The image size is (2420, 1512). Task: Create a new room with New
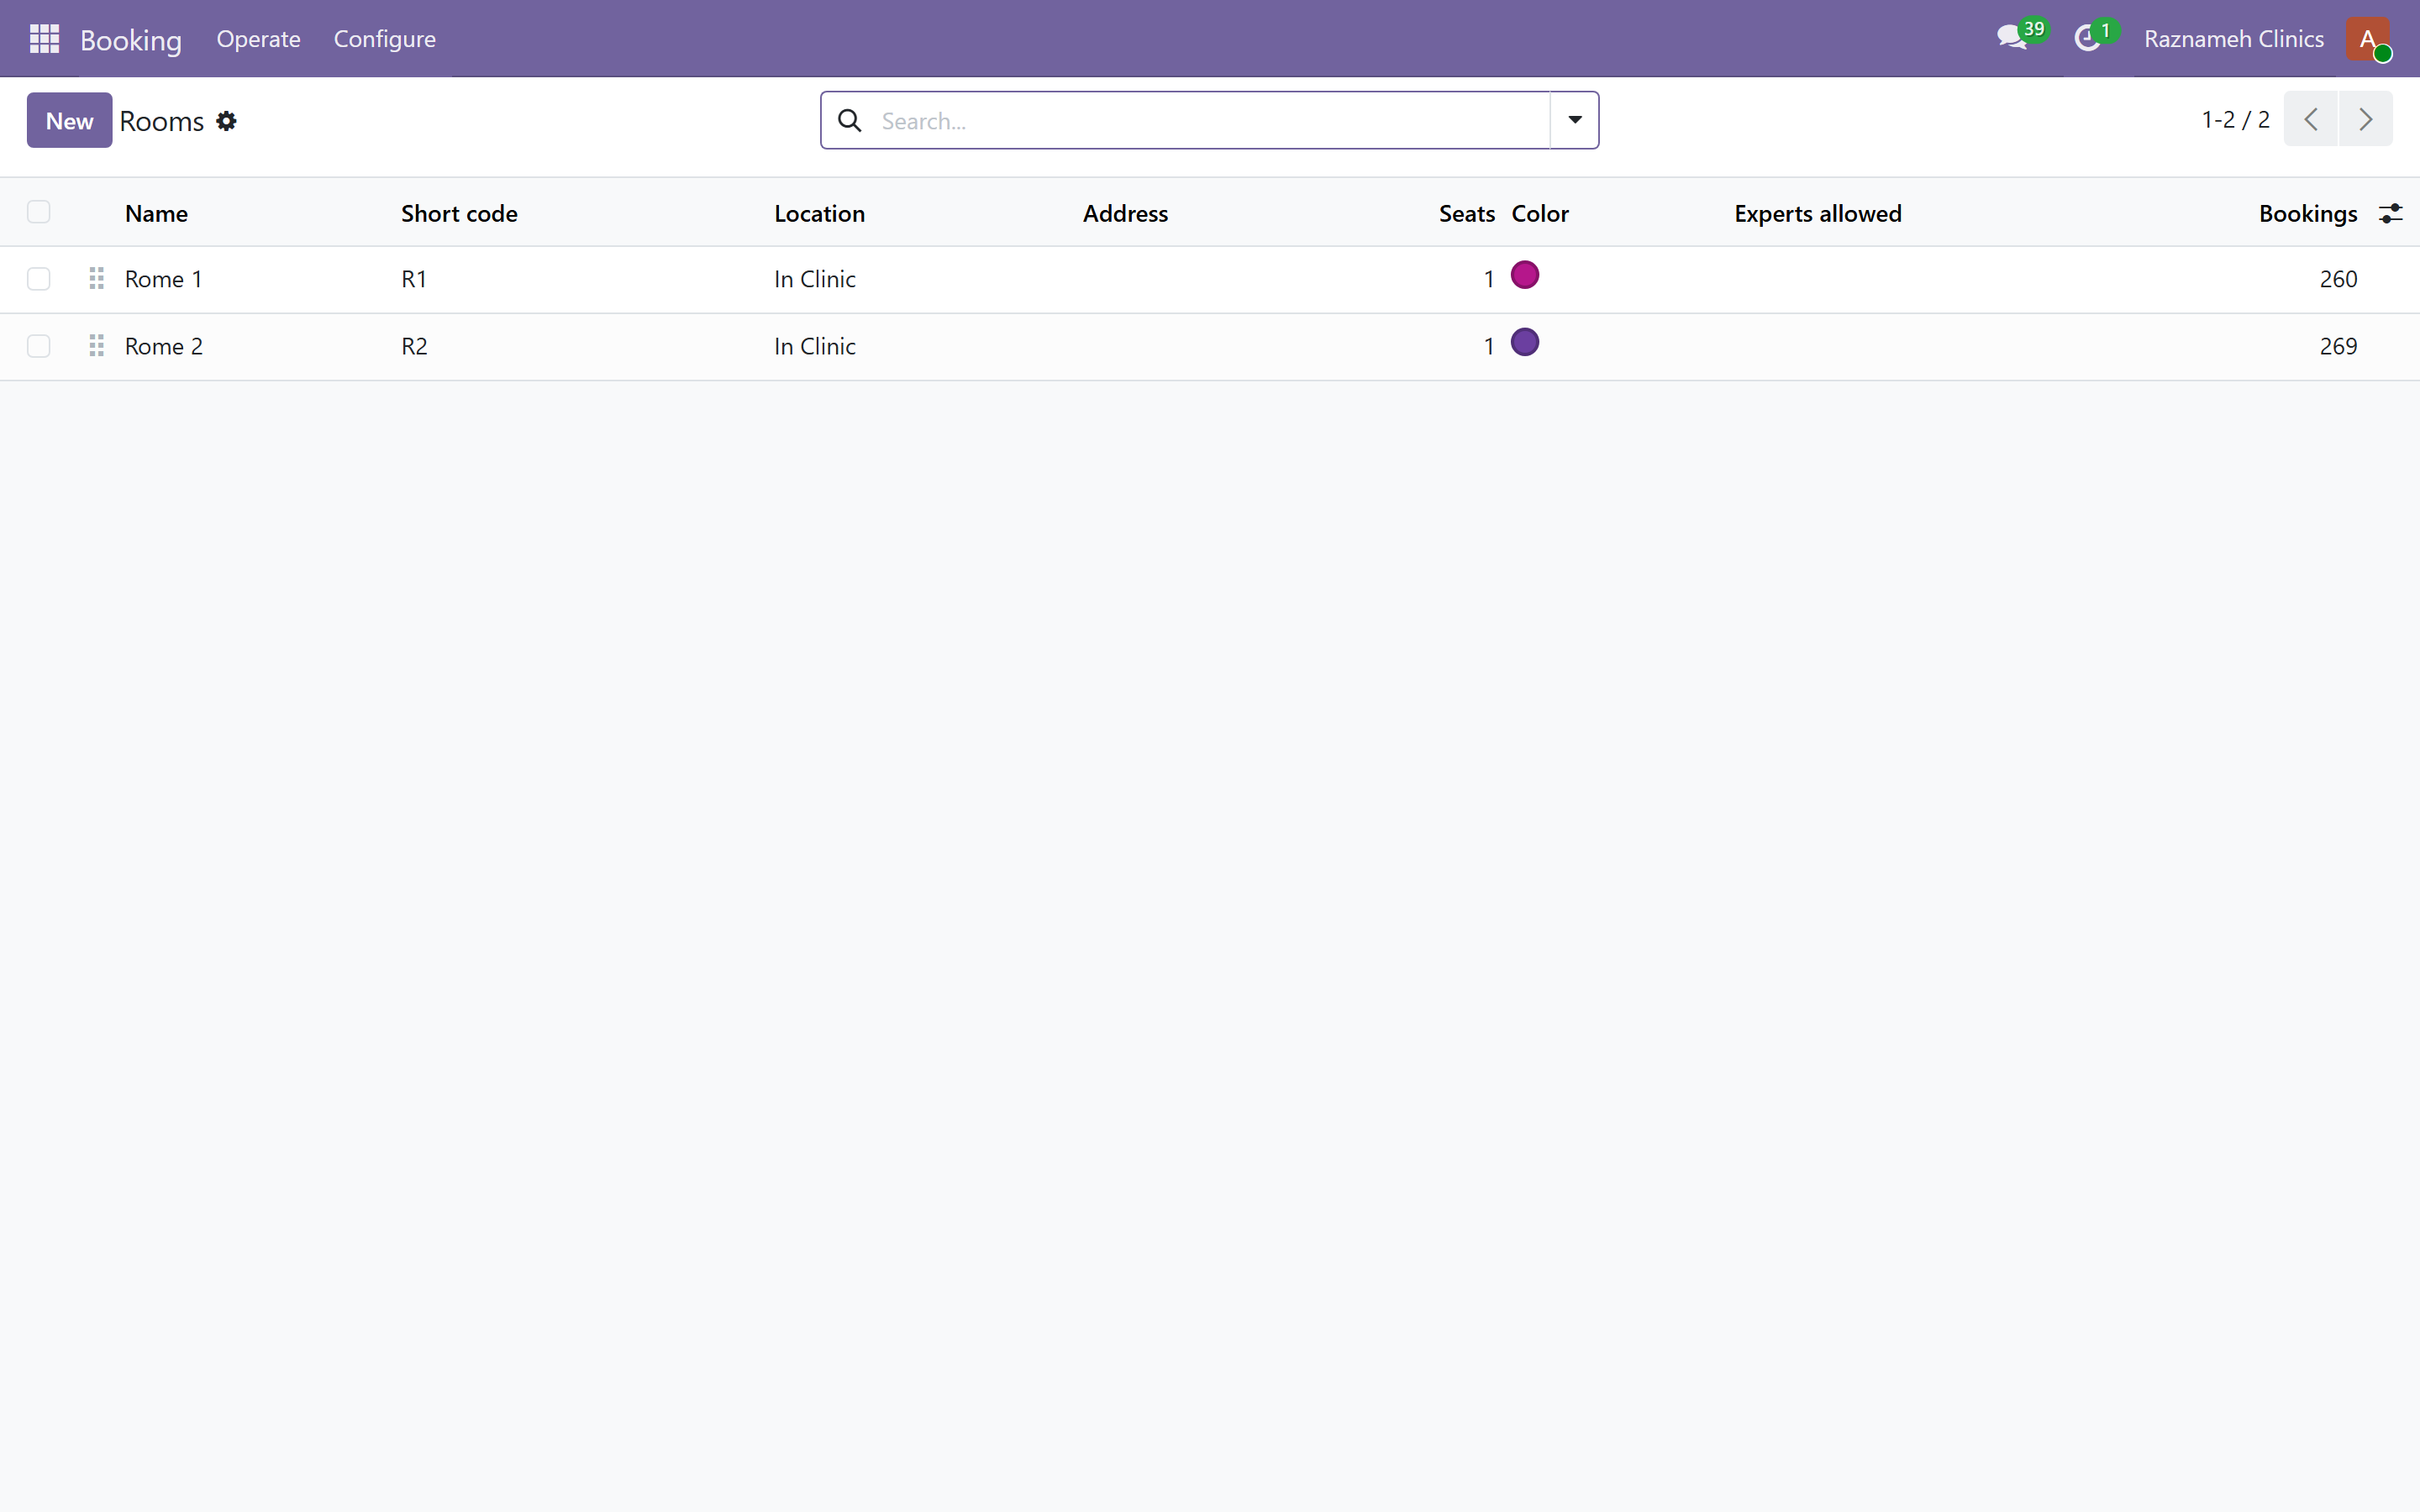69,121
